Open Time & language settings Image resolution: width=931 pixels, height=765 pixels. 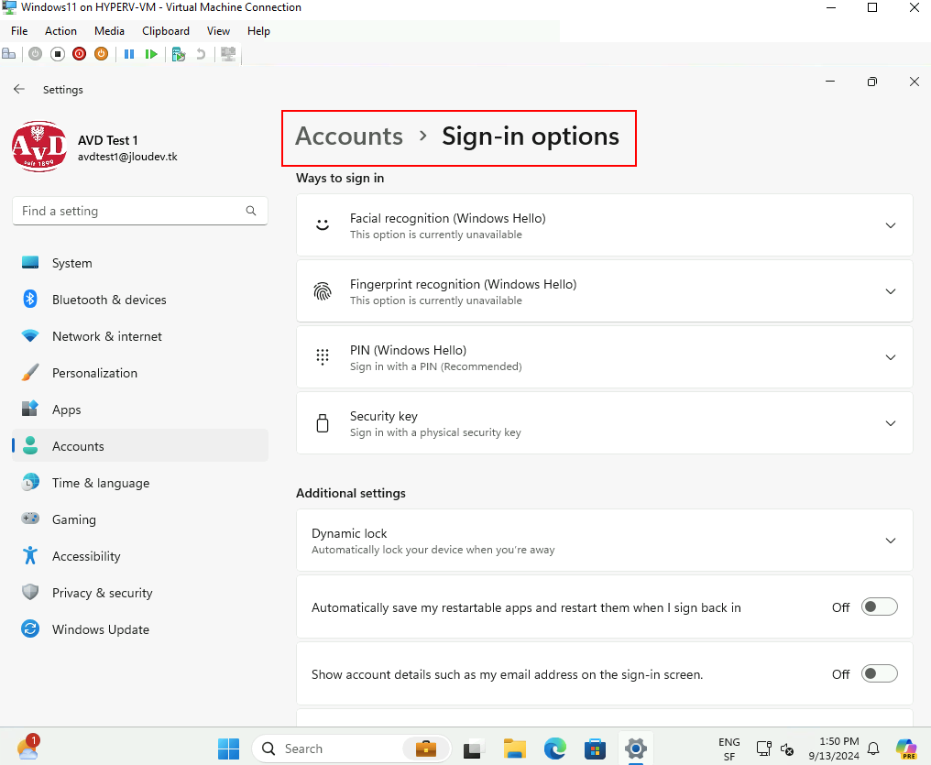coord(140,483)
